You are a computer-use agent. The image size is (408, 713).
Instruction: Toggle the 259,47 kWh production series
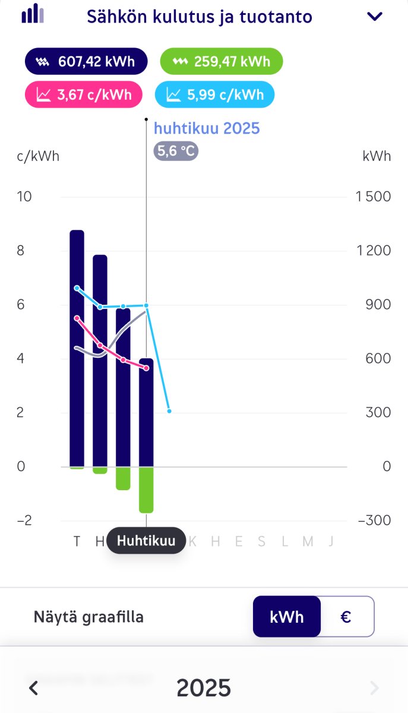coord(221,61)
